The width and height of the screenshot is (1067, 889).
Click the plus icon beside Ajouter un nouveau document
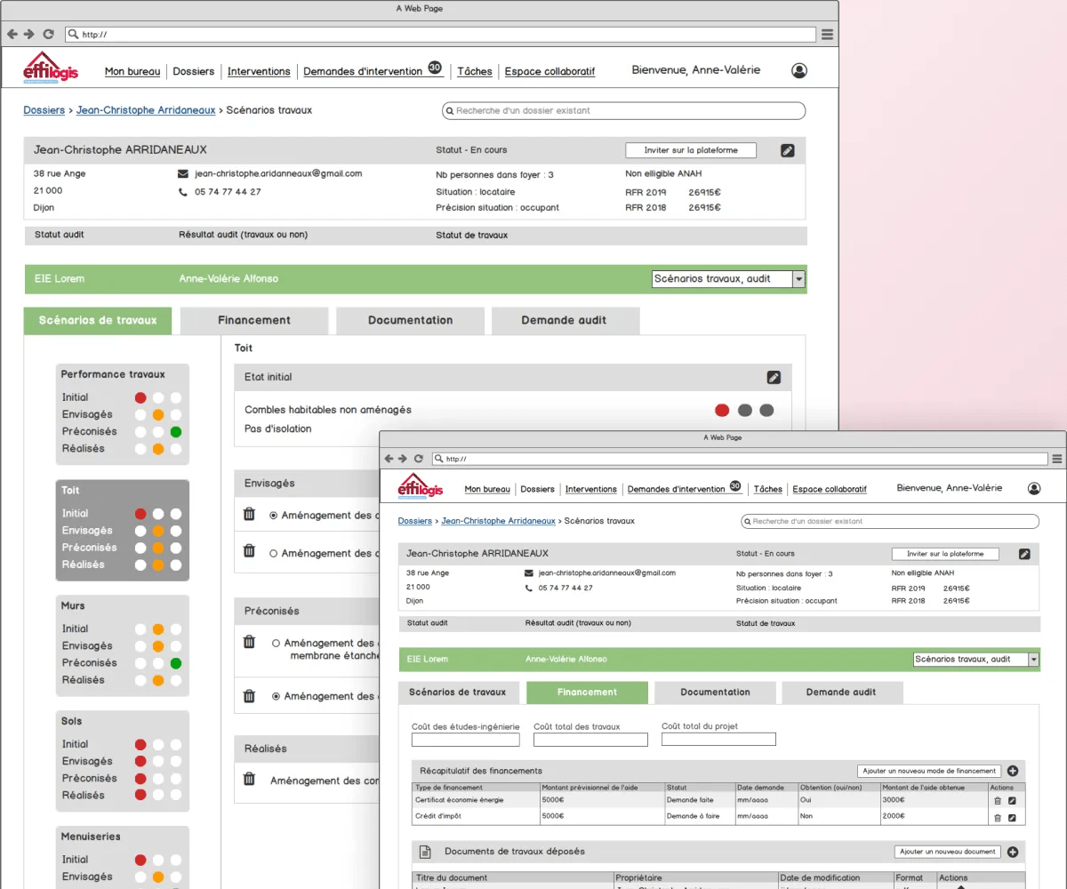tap(1012, 852)
